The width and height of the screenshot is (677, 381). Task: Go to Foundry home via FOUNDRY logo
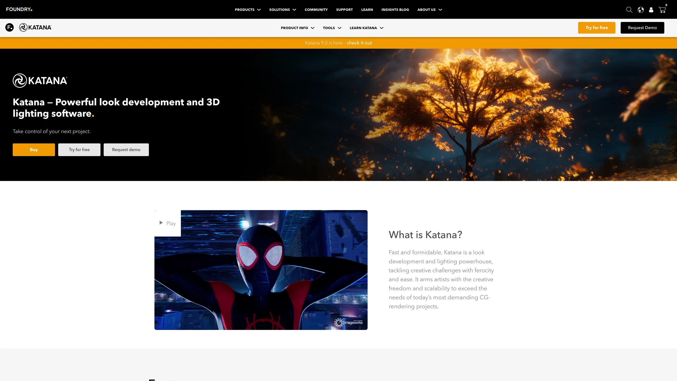tap(19, 10)
